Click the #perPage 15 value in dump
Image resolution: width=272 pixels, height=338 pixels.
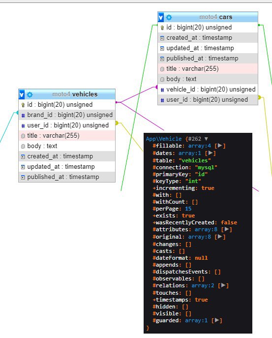(188, 209)
